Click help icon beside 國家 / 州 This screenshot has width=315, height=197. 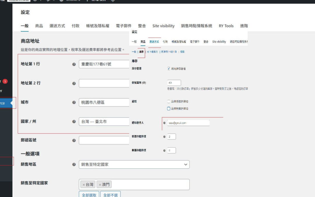tap(74, 122)
